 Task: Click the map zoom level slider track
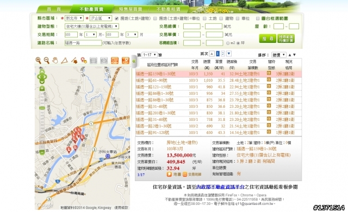point(42,120)
